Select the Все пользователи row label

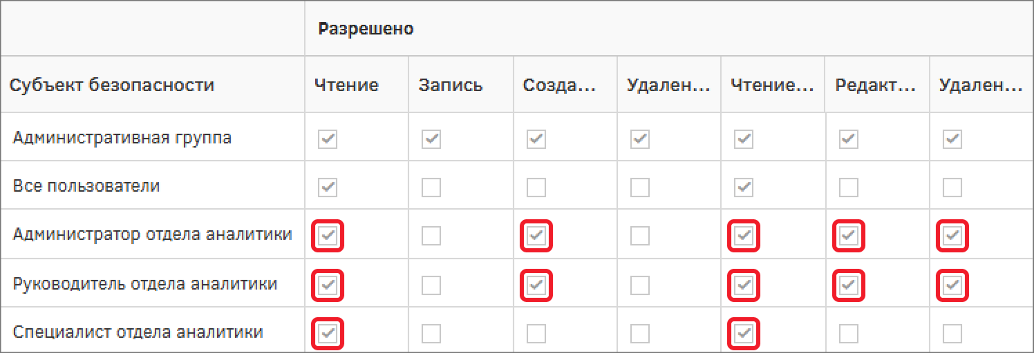coord(86,186)
